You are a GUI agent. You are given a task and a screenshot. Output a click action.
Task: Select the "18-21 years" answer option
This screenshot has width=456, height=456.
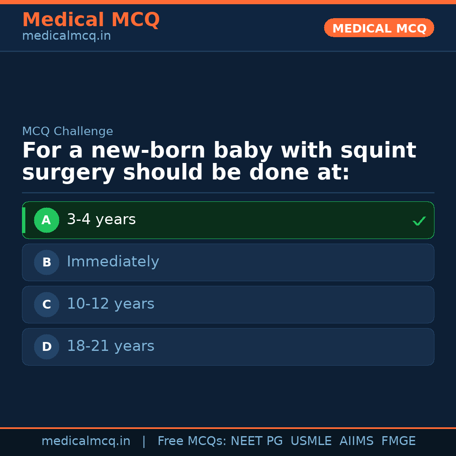[228, 347]
